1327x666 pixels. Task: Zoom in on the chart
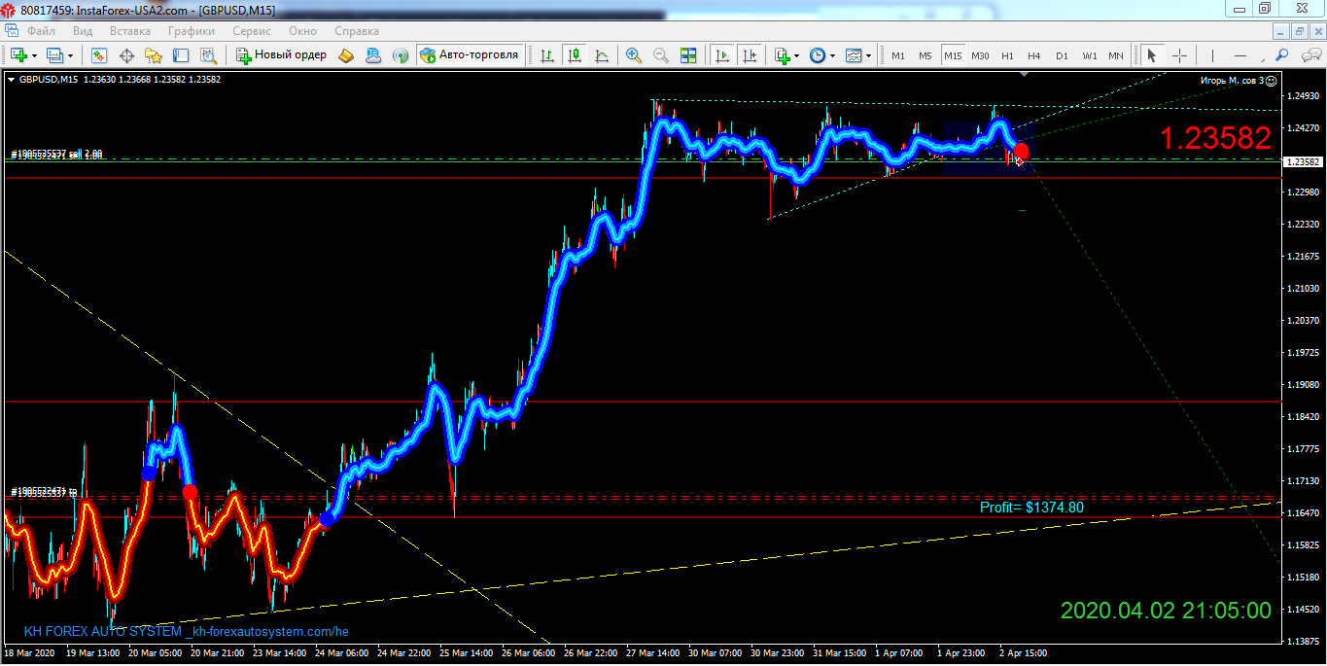[634, 55]
